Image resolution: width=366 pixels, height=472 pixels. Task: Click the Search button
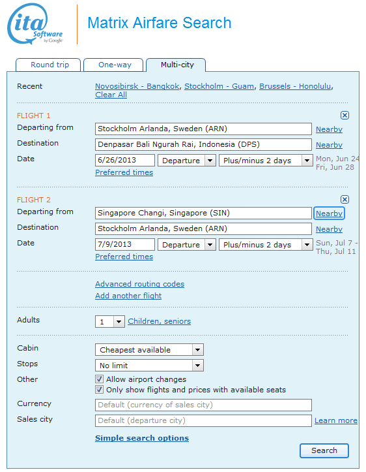(324, 450)
